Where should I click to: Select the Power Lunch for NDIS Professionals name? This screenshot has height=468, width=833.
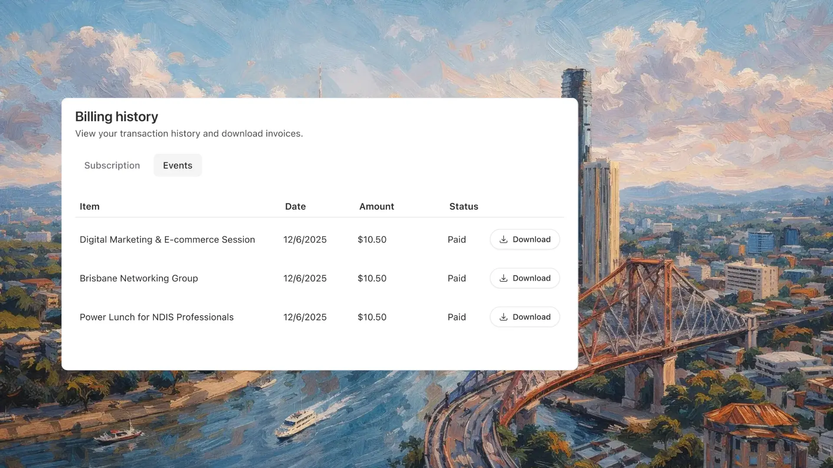[x=157, y=317]
